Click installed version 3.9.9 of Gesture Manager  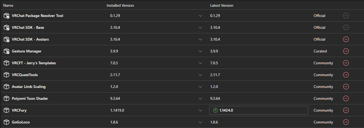114,51
